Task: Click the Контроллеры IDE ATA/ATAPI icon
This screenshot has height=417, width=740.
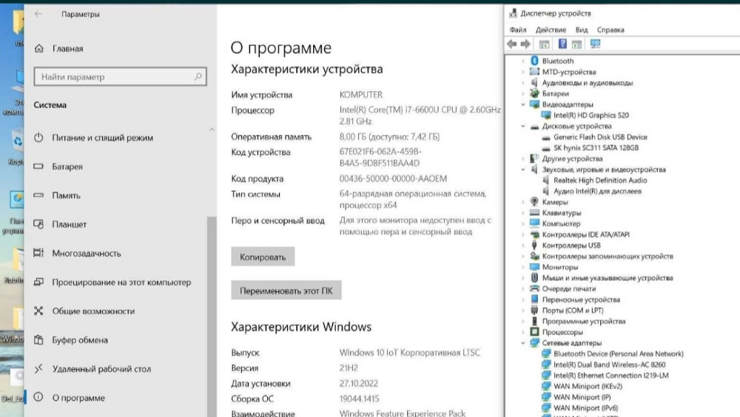Action: click(x=534, y=234)
